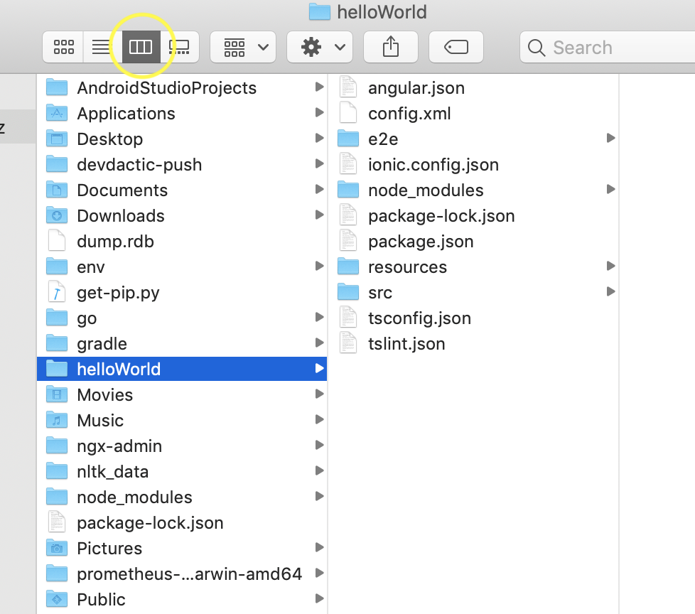Click the e2e folder icon
The width and height of the screenshot is (695, 614).
pyautogui.click(x=348, y=139)
